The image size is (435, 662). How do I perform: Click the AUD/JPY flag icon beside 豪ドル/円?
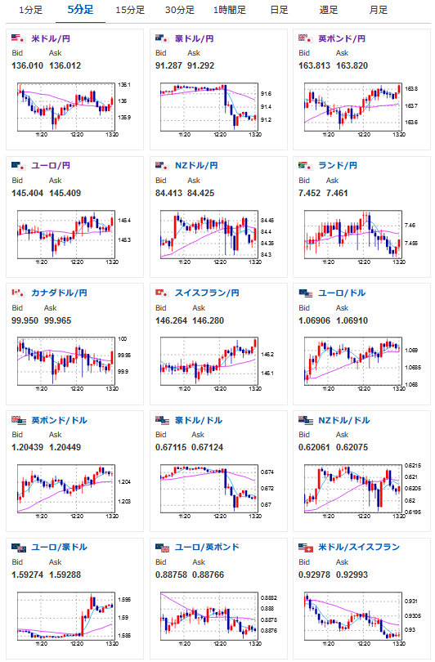[x=162, y=38]
